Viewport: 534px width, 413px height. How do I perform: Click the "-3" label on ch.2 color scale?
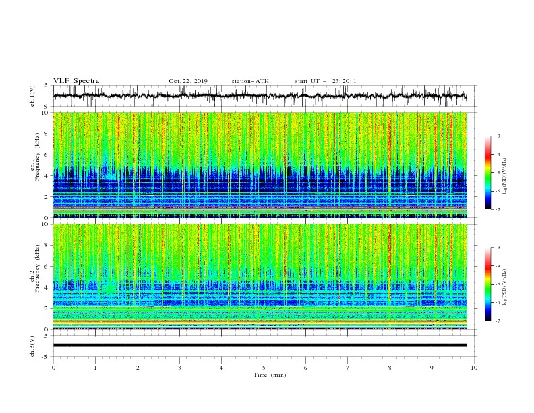tap(498, 248)
